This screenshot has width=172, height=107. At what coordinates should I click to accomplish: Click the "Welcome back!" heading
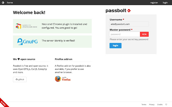29,12
